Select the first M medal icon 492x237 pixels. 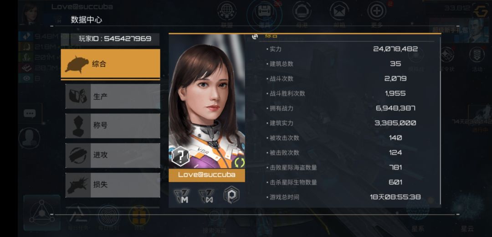click(x=181, y=196)
